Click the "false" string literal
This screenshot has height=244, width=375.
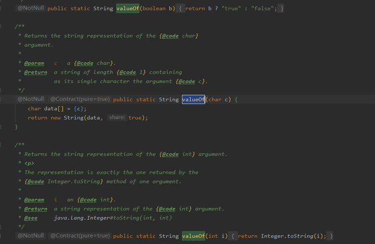point(262,9)
